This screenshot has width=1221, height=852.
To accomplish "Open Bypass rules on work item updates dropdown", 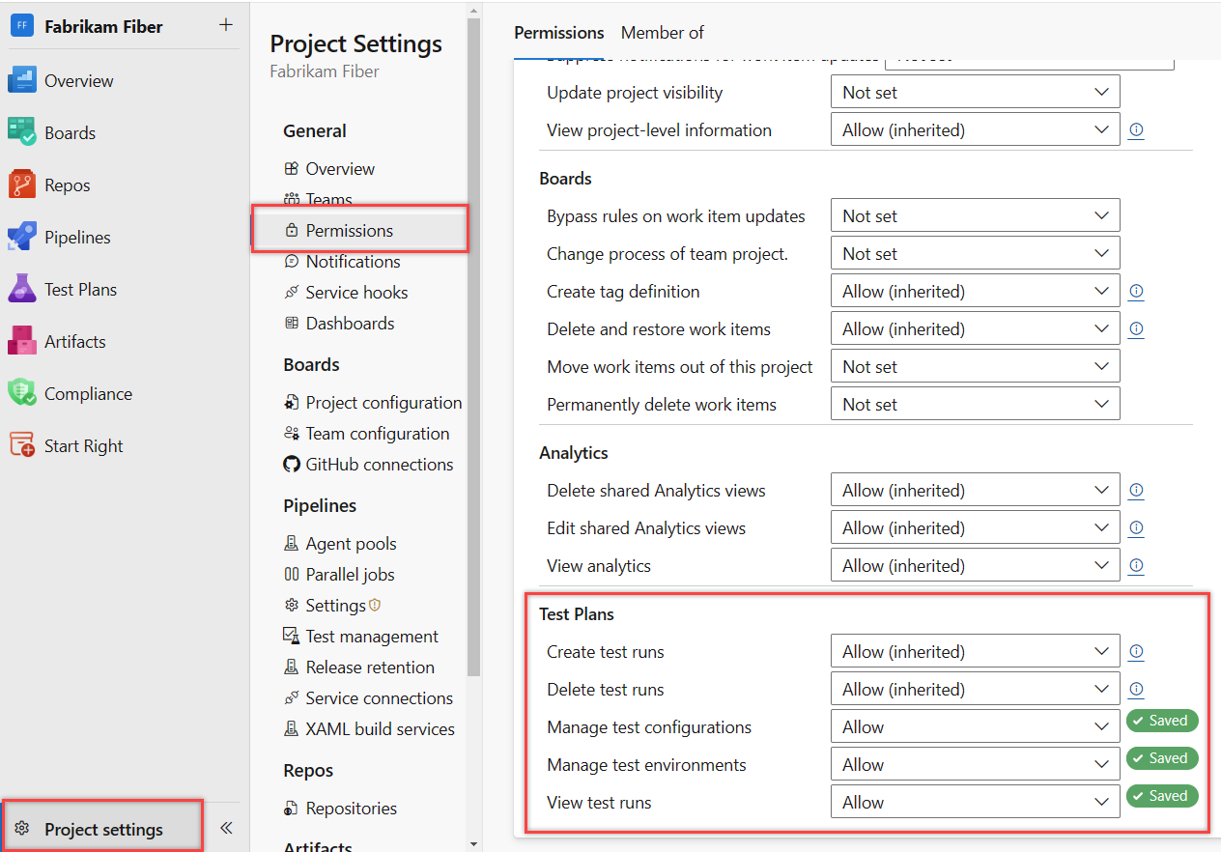I will 976,216.
